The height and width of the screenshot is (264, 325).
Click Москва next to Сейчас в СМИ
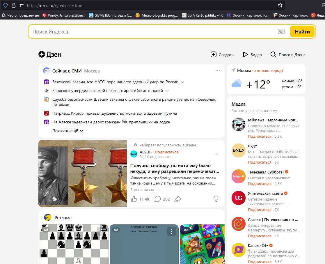[92, 71]
